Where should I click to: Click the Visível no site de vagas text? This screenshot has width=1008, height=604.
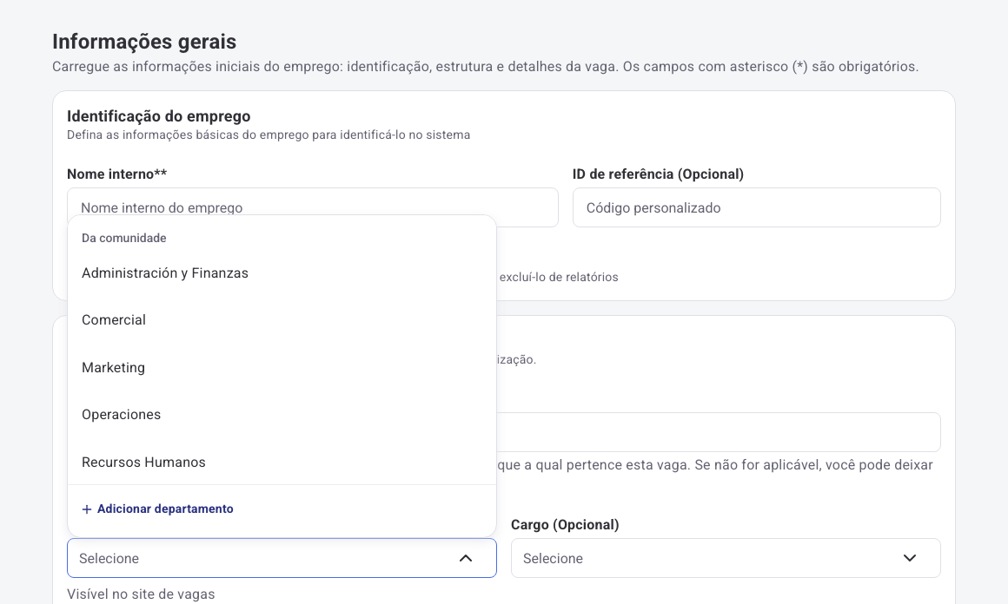tap(141, 594)
